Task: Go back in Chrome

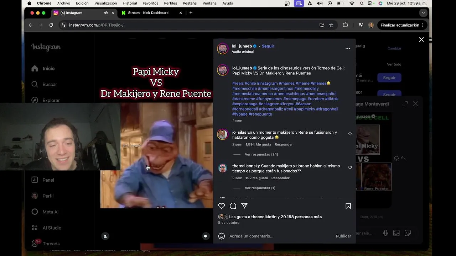Action: coord(31,25)
